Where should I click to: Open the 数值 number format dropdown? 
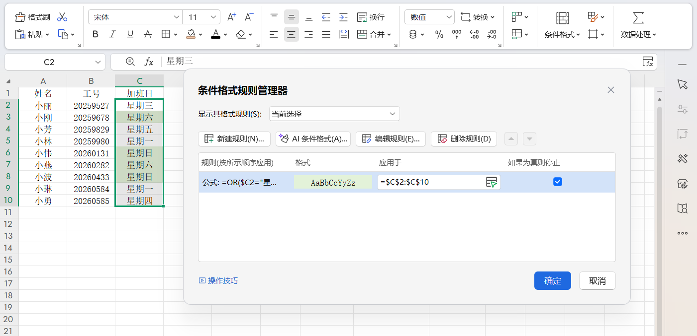(x=429, y=16)
